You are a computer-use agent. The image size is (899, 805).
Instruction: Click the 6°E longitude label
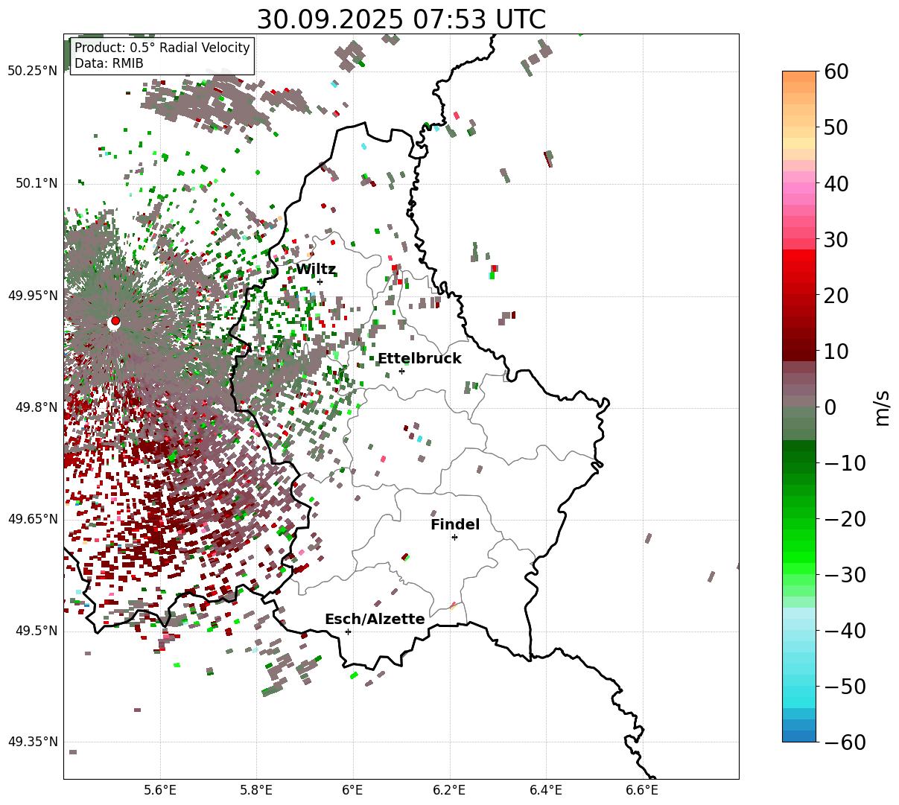pos(352,790)
